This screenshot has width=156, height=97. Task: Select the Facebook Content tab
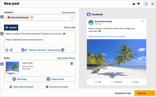(x=11, y=27)
